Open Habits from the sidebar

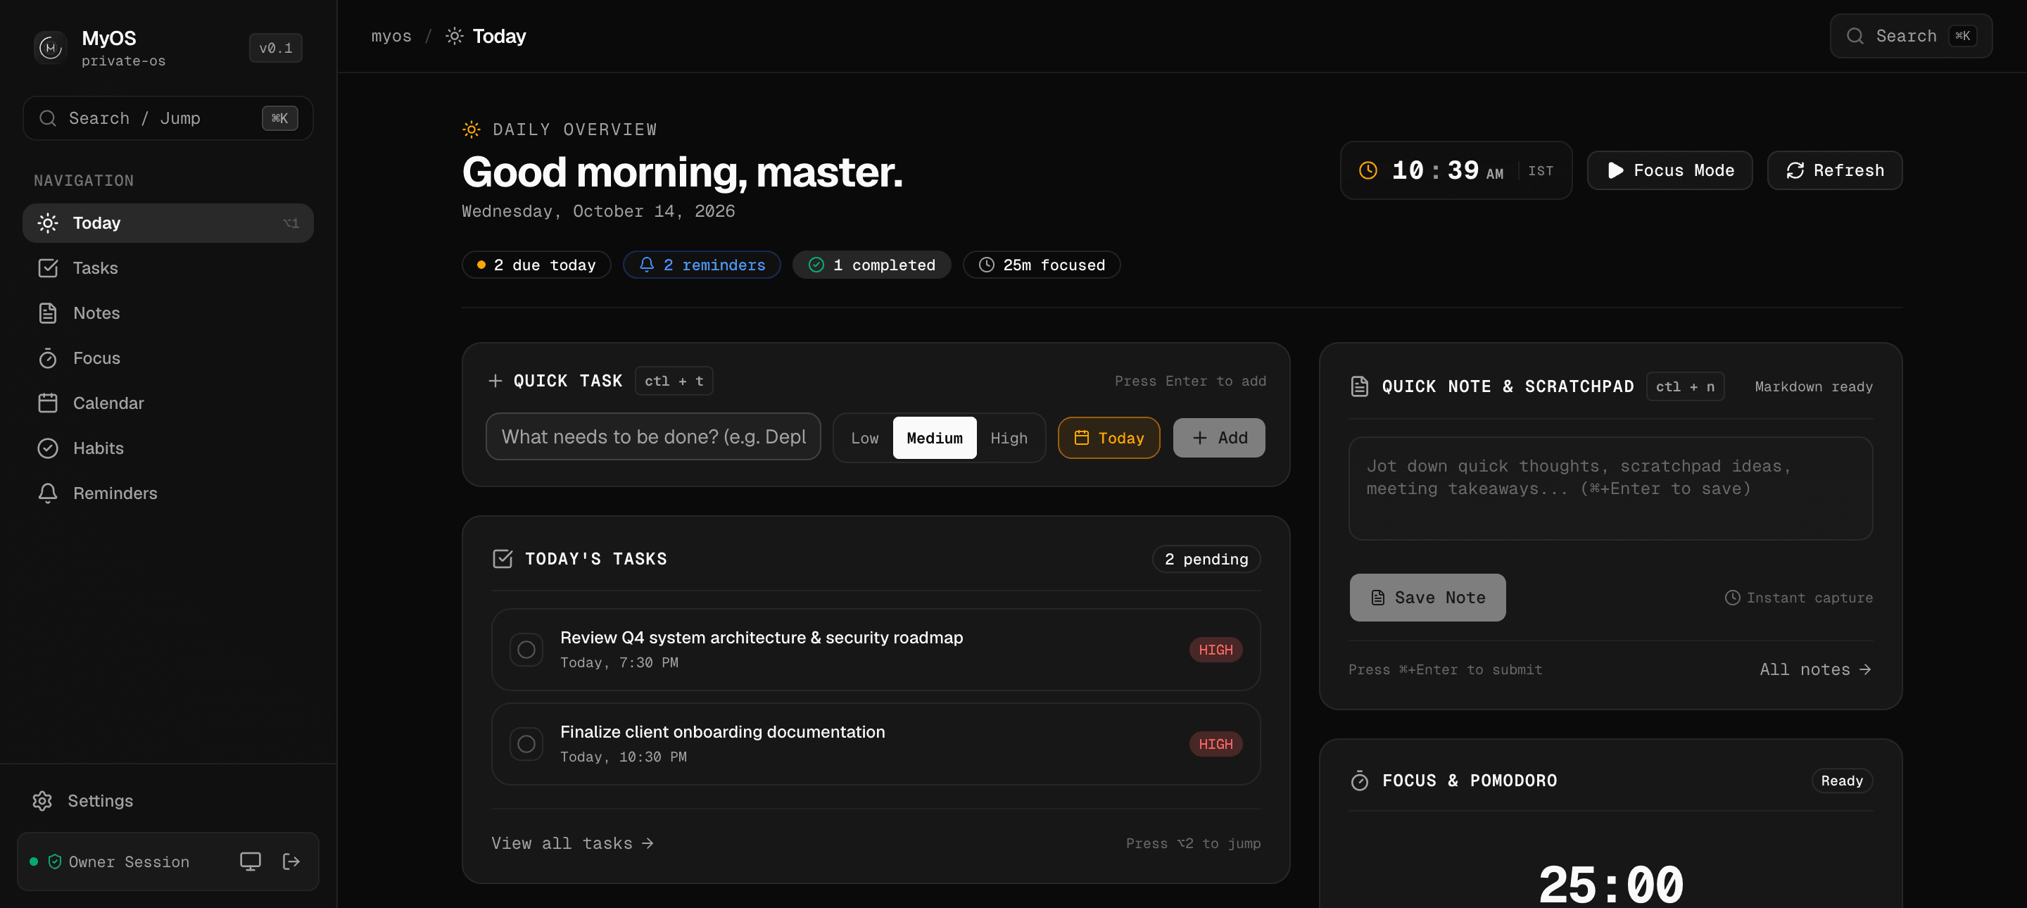click(168, 448)
